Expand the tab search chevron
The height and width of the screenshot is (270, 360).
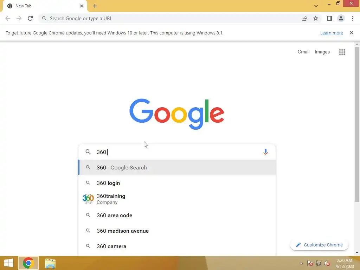[x=316, y=6]
